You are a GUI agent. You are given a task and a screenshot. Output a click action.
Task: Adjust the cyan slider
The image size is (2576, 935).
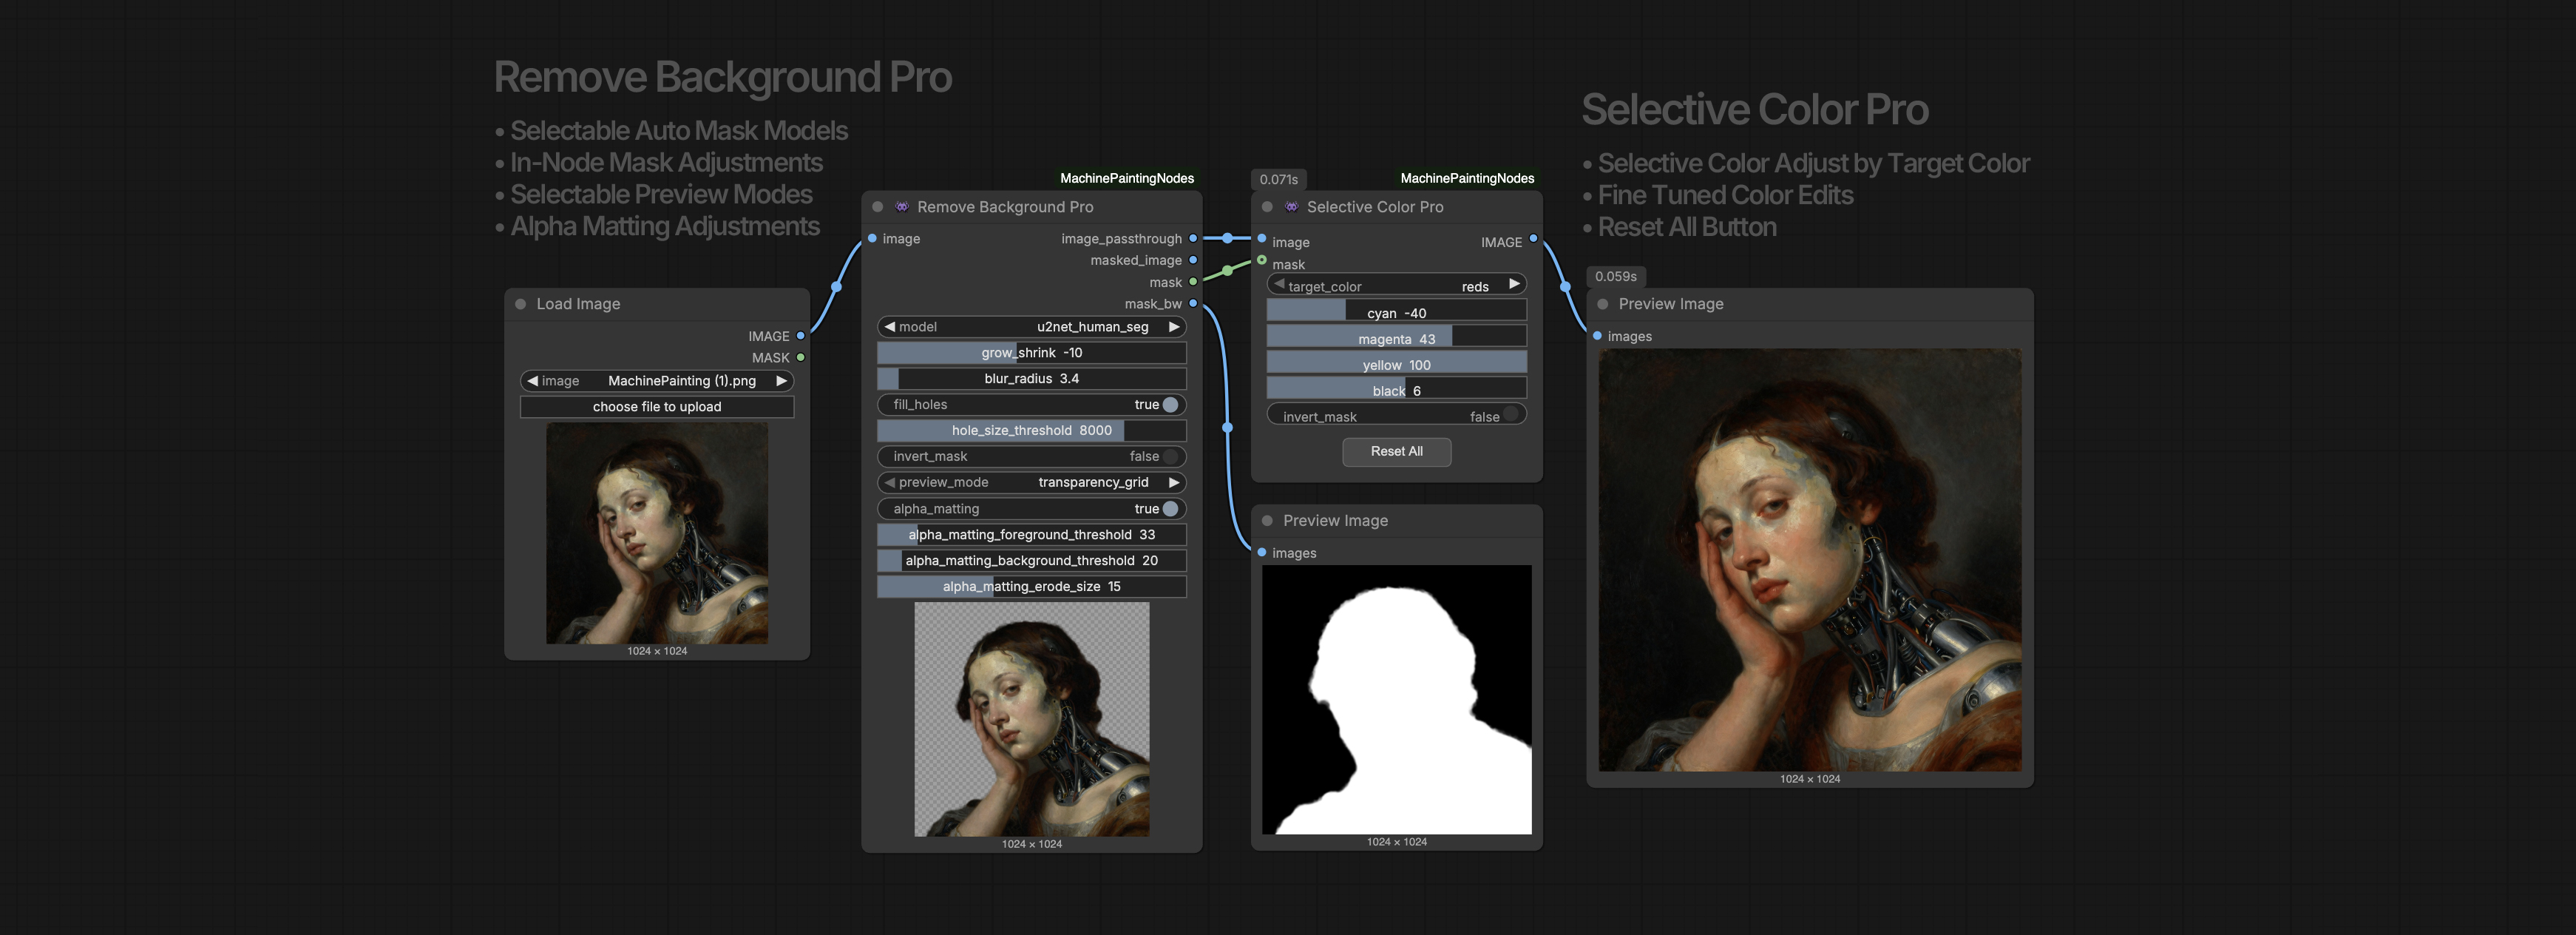click(x=1397, y=311)
